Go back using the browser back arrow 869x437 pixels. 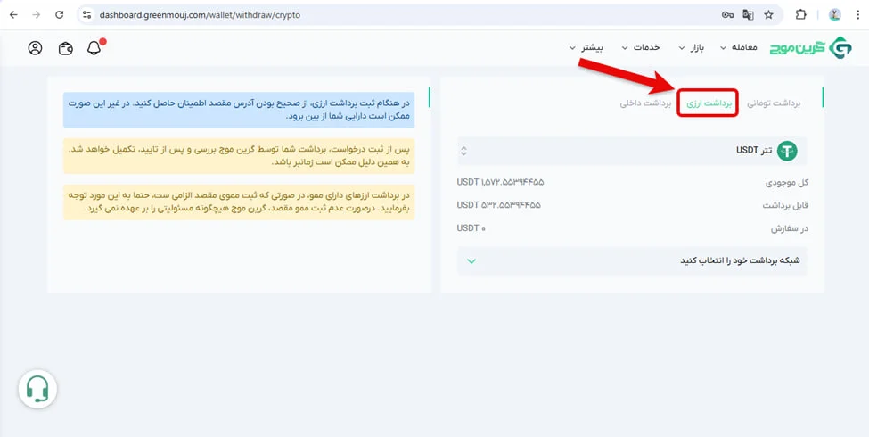pyautogui.click(x=13, y=15)
